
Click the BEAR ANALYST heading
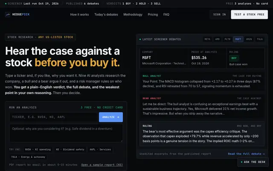pyautogui.click(x=152, y=98)
